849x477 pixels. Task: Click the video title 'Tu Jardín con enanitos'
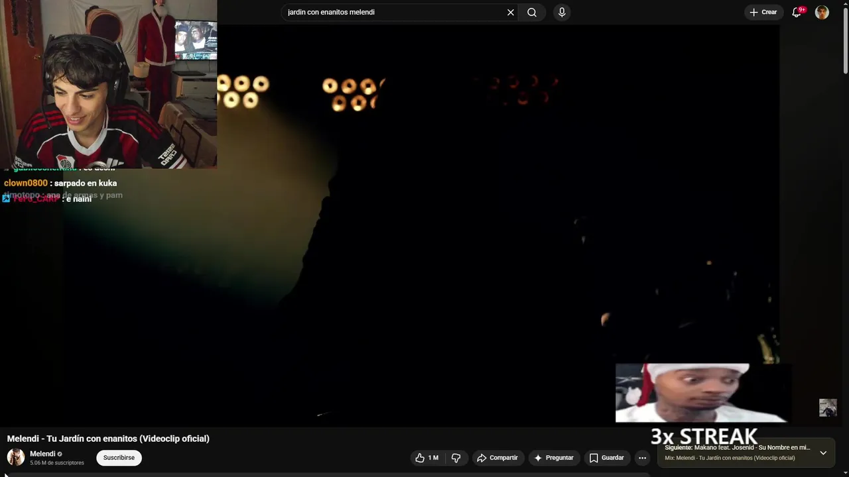pyautogui.click(x=108, y=439)
